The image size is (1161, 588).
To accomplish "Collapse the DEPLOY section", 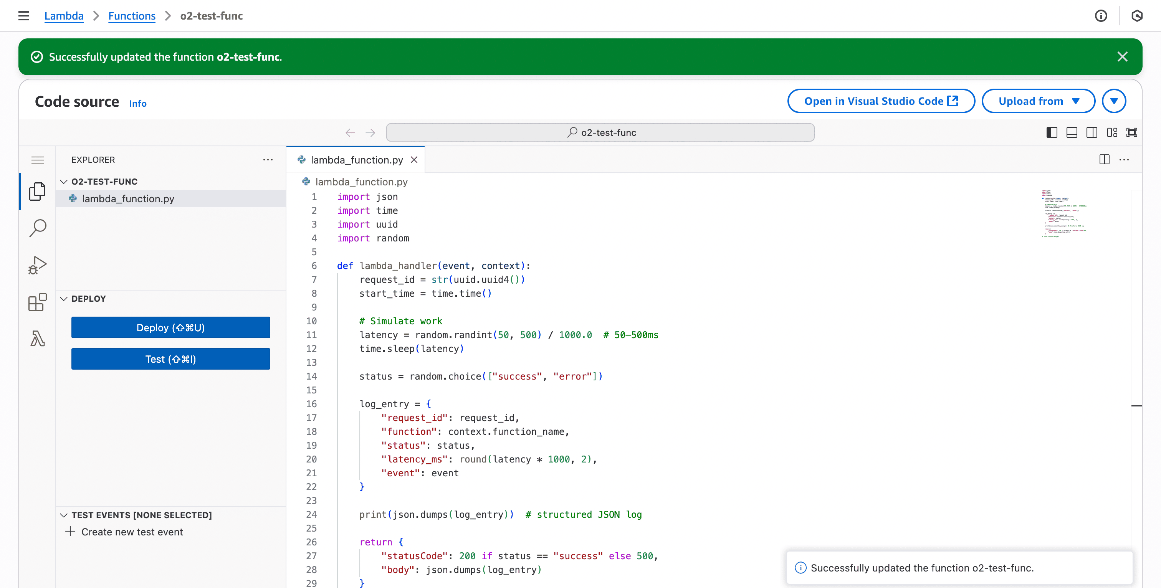I will pos(64,298).
